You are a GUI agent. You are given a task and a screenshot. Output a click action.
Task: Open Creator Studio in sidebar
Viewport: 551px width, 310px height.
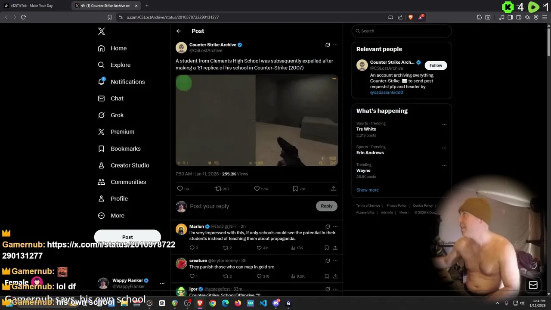pyautogui.click(x=124, y=165)
